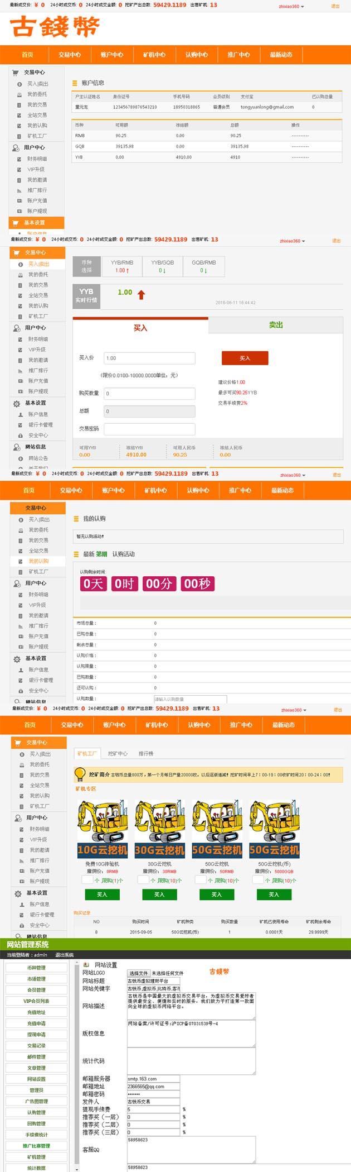Screen dimensions: 351x1172
Task: Select the YYB/GQB market tab
Action: pyautogui.click(x=163, y=266)
